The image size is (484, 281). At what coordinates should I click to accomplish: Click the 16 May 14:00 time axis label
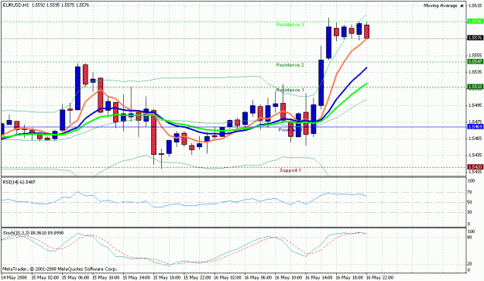(319, 278)
